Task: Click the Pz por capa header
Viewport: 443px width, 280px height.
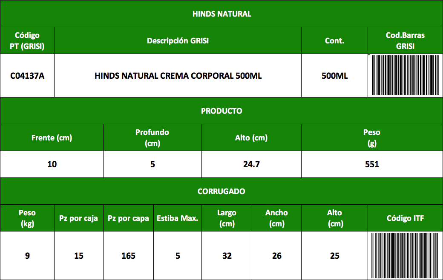Action: [x=128, y=218]
